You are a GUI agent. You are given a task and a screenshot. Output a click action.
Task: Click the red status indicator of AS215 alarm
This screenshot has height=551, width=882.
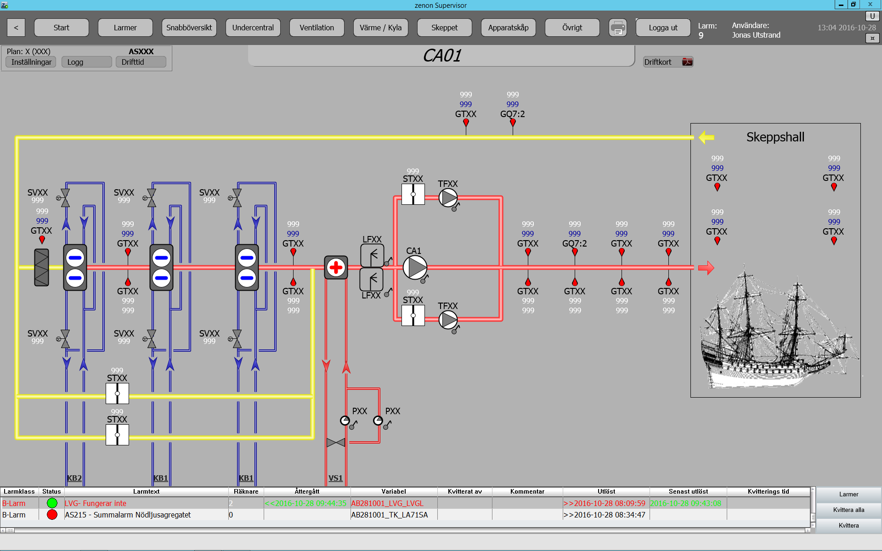52,515
